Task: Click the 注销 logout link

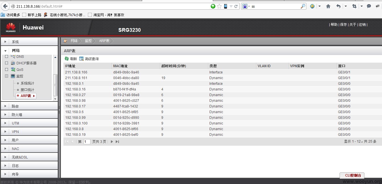Action: 362,25
